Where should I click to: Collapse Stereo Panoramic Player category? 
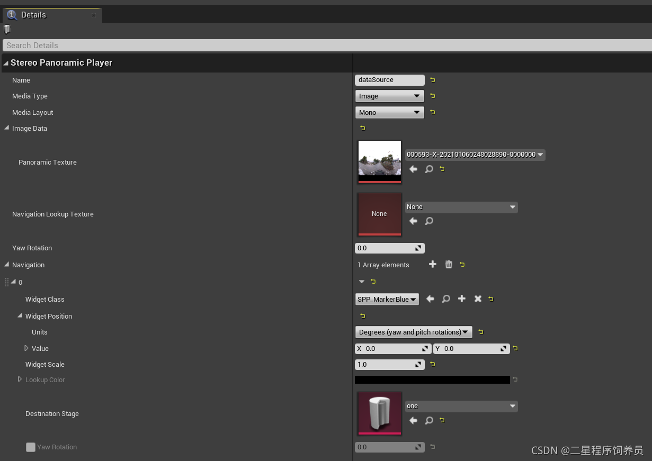pyautogui.click(x=6, y=63)
